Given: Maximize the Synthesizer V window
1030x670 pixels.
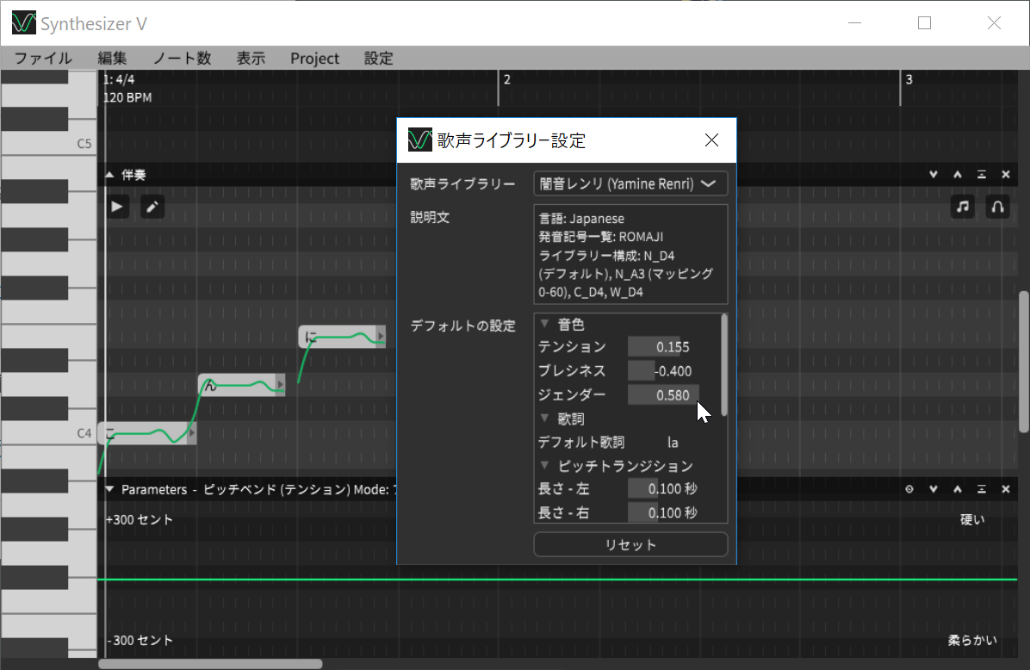Looking at the screenshot, I should coord(924,23).
